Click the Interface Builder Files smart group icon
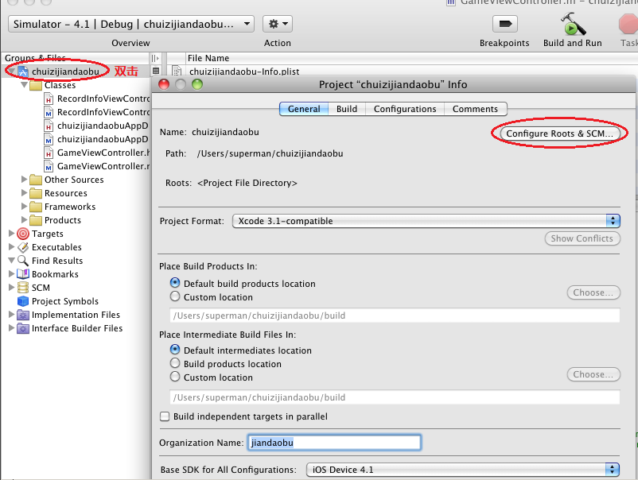 [23, 328]
